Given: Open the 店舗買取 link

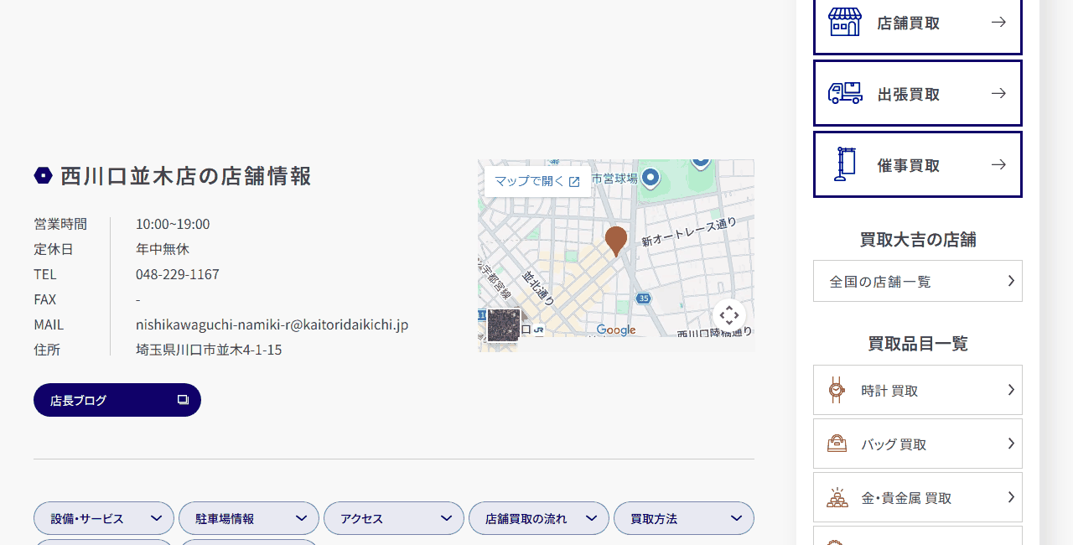Looking at the screenshot, I should pyautogui.click(x=918, y=23).
